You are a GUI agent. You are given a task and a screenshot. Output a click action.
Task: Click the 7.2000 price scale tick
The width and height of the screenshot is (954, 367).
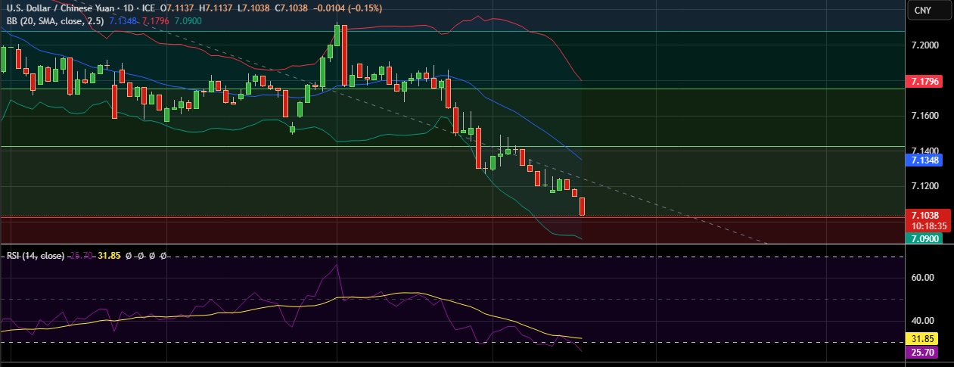(x=926, y=45)
